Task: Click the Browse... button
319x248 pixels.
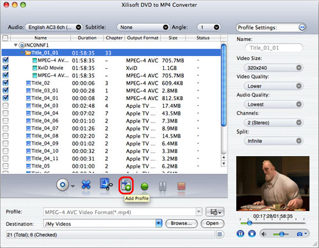Action: pyautogui.click(x=181, y=223)
